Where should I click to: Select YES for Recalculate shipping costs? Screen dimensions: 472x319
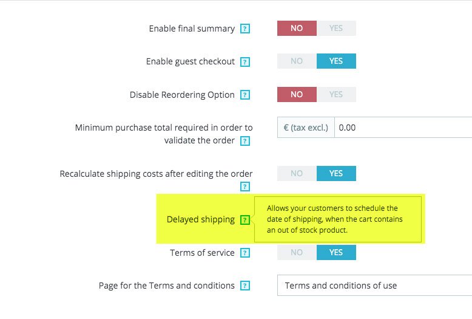tap(336, 174)
